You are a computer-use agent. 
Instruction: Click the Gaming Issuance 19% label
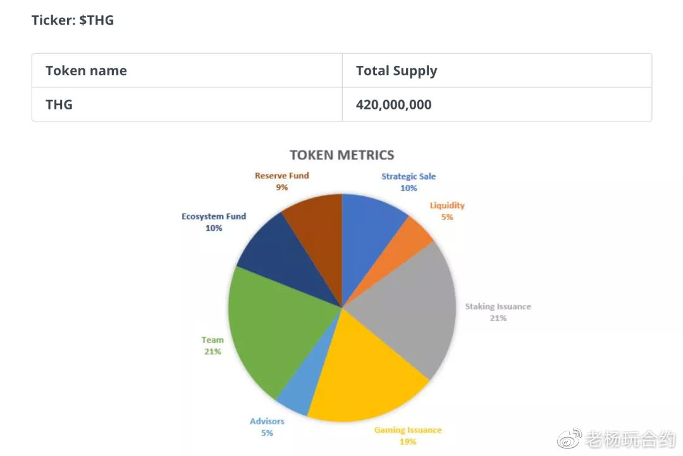[408, 436]
